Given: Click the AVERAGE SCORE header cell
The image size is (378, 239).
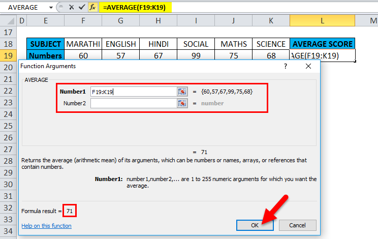Looking at the screenshot, I should [x=322, y=44].
